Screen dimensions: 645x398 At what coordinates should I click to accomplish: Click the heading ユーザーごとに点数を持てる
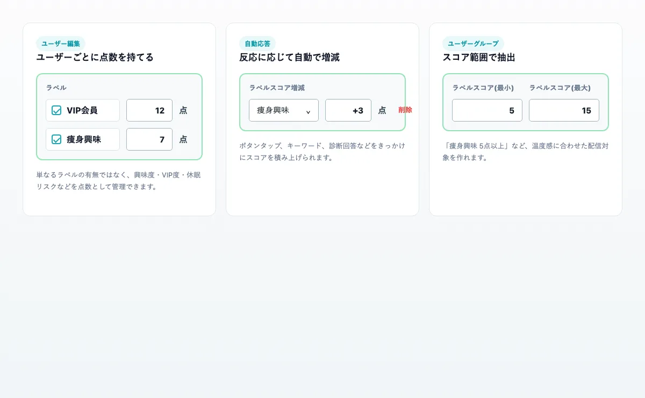[95, 58]
